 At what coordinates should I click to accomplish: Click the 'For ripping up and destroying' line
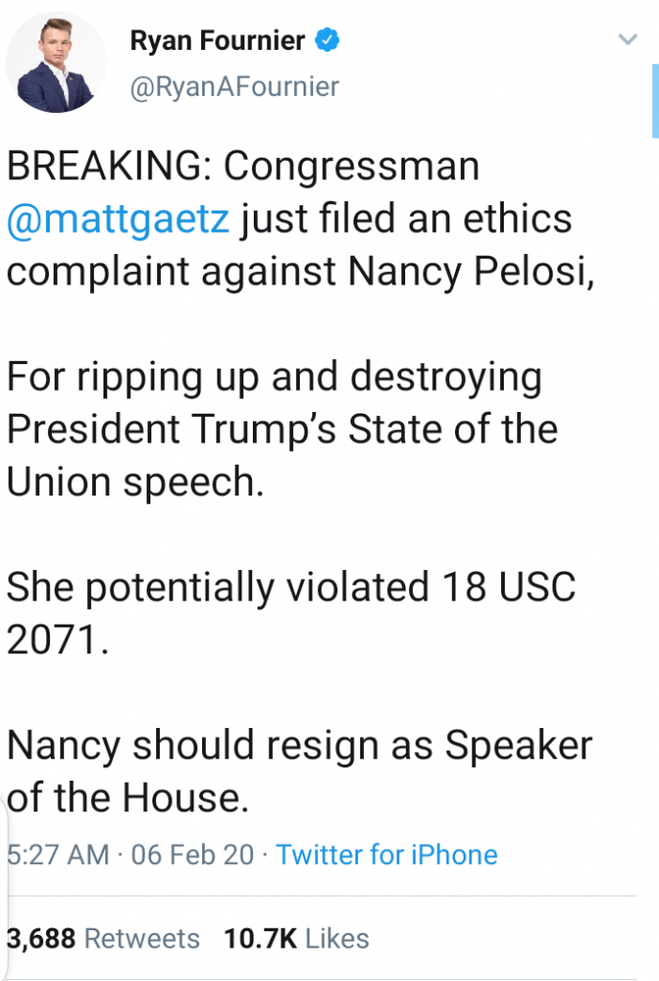point(274,376)
